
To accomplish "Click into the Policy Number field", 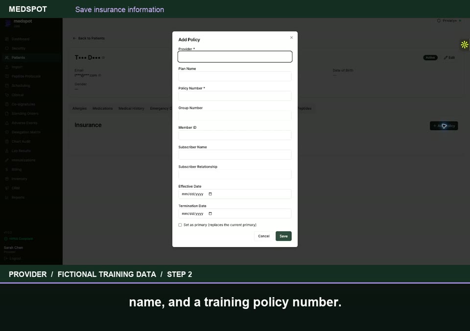I will tap(235, 96).
